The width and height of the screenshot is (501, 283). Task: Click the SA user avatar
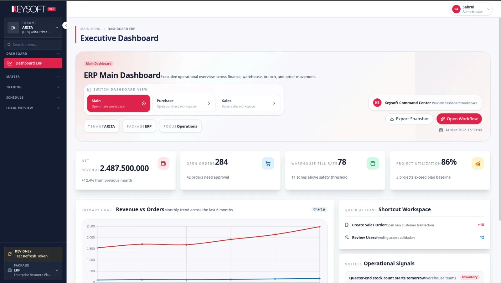(x=456, y=9)
